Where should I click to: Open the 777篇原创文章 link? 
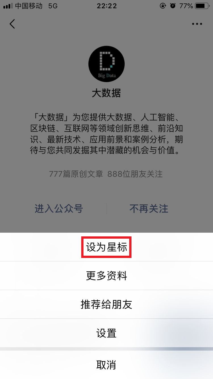pos(76,174)
